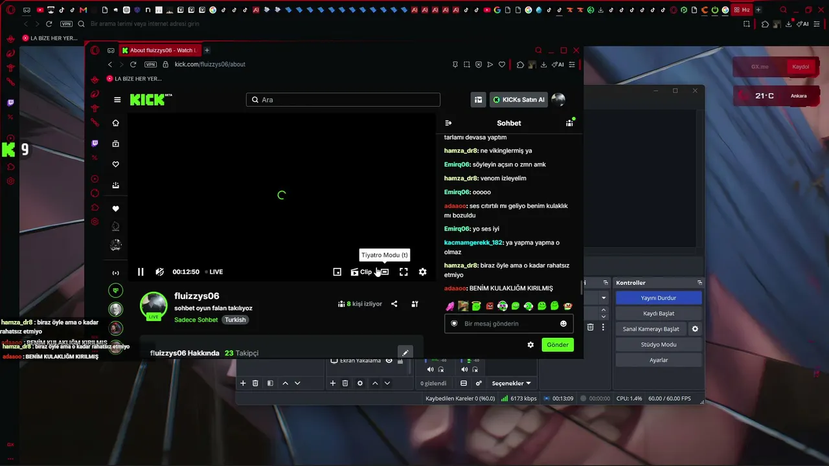Open OBS Ayarlar settings
The width and height of the screenshot is (829, 466).
point(659,360)
